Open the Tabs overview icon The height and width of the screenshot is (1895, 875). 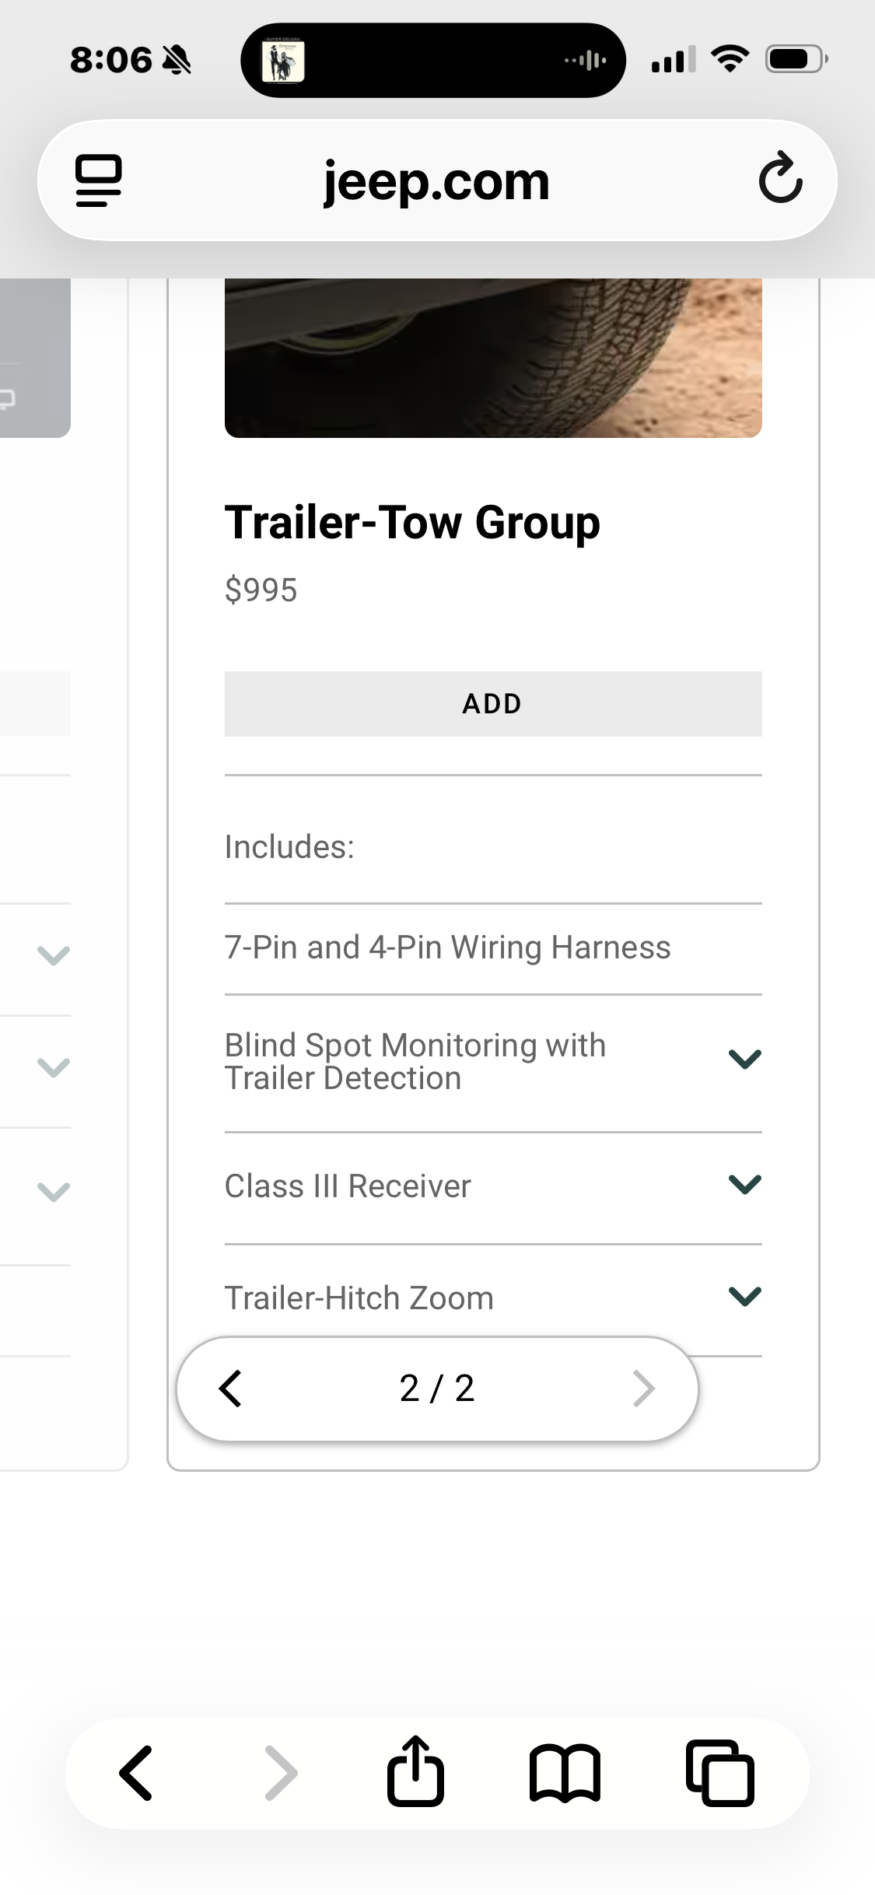(720, 1774)
